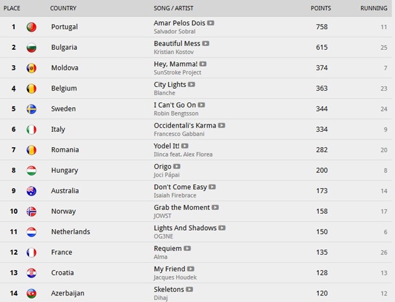This screenshot has height=302, width=395.
Task: Click the artist name Salvador Sobral
Action: (175, 31)
